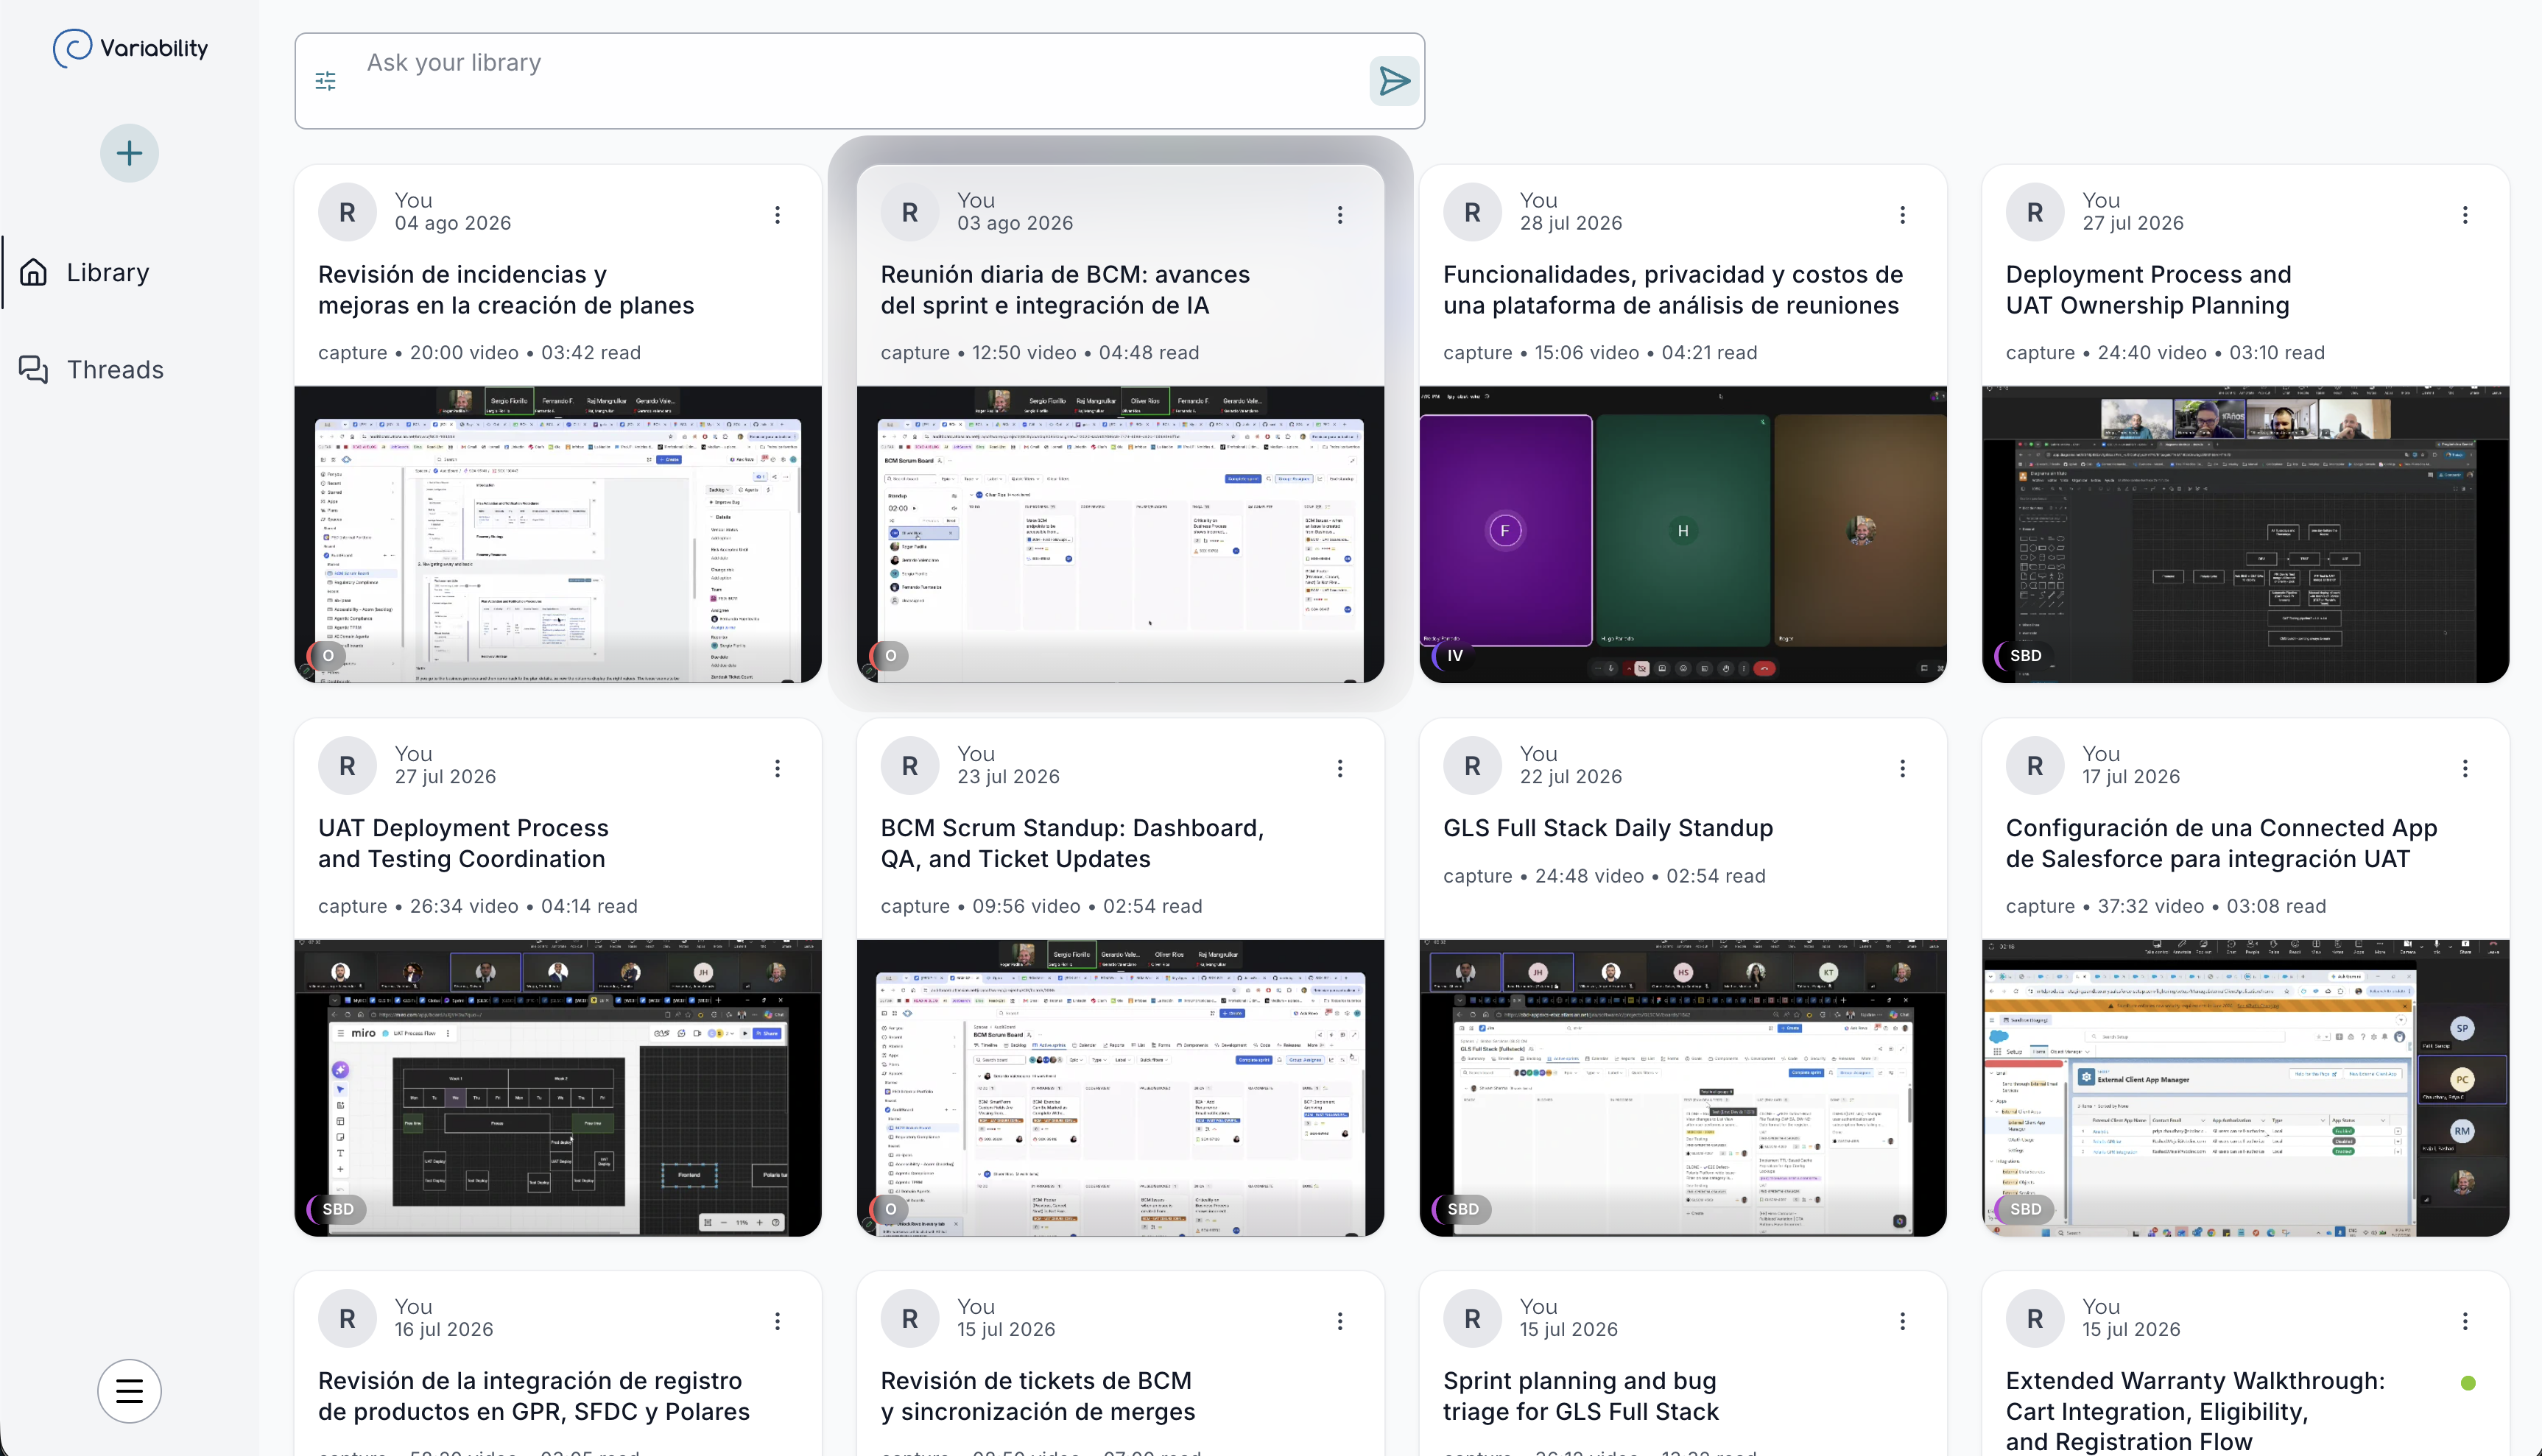The image size is (2542, 1456).
Task: Open options menu for Configuración de una Connected App card
Action: tap(2465, 768)
